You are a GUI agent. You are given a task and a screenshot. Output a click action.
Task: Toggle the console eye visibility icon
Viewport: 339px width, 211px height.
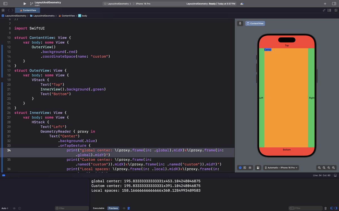124,208
